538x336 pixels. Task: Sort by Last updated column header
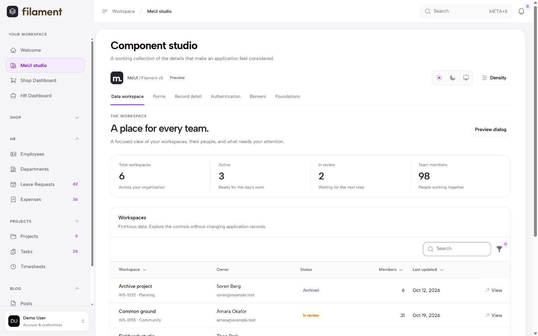[x=428, y=270]
